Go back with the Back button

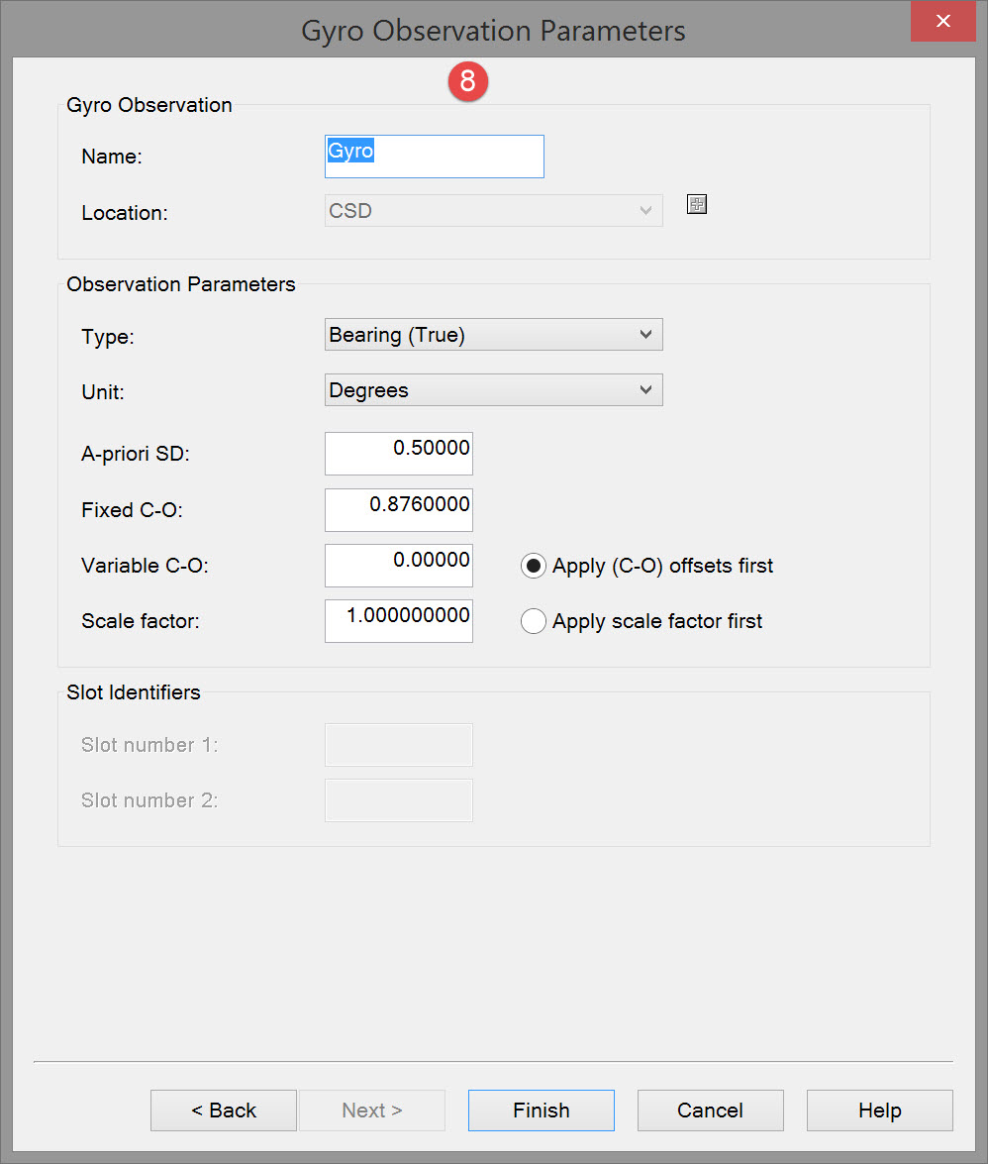224,1111
